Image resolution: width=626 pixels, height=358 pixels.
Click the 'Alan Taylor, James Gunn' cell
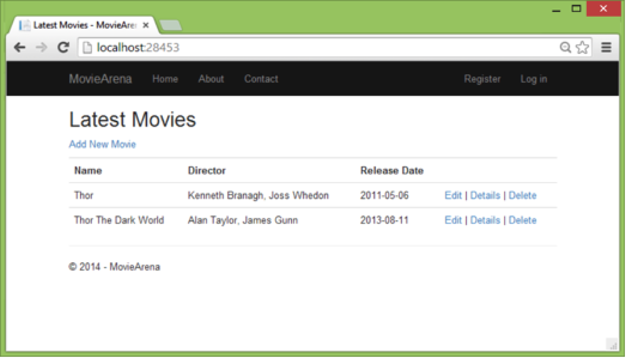click(x=243, y=220)
